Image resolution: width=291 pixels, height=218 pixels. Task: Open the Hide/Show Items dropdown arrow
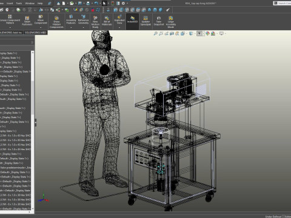point(203,33)
